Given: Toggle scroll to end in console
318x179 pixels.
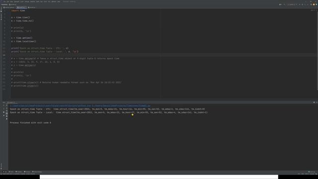Looking at the screenshot, I should click(x=6, y=113).
